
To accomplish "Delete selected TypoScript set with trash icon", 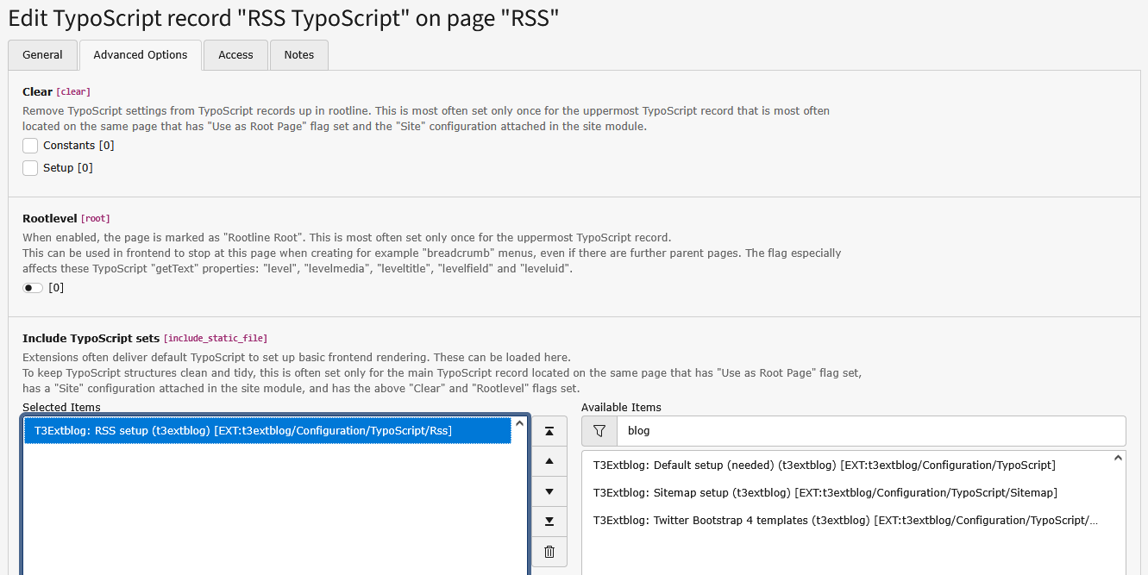I will (x=549, y=552).
